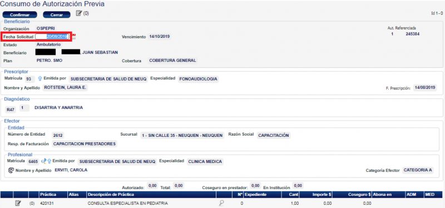
Task: Click the @ icon beside Profesional Nombre y Apellido
Action: tap(11, 170)
